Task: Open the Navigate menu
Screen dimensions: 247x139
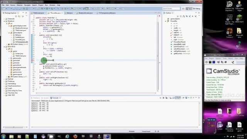Action: (27, 5)
